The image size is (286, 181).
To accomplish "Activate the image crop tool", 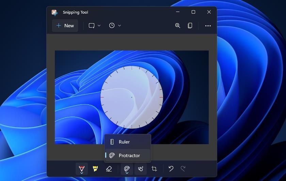I will [x=154, y=169].
